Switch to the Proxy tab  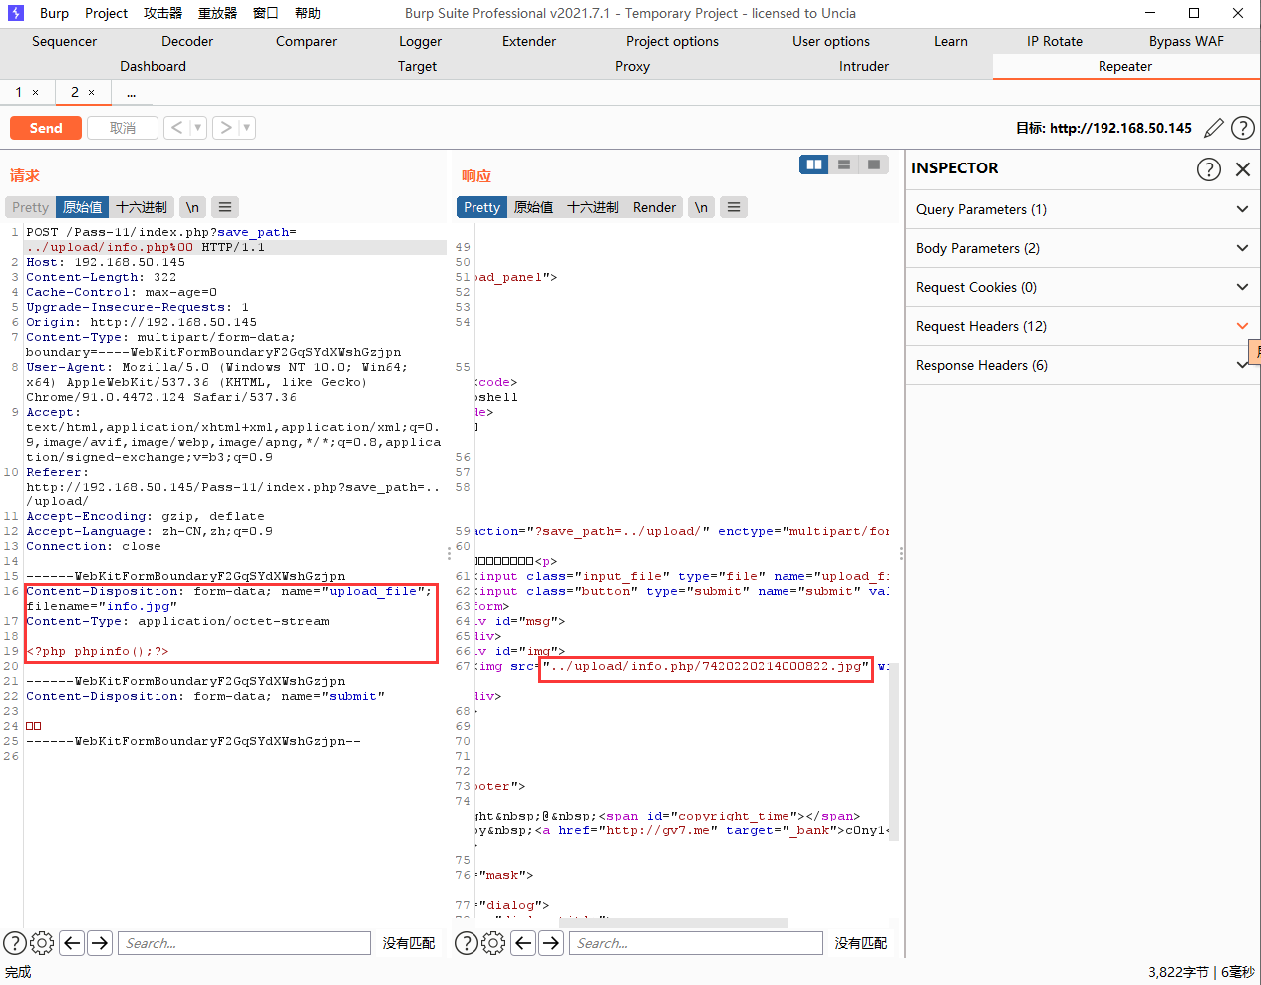point(632,66)
